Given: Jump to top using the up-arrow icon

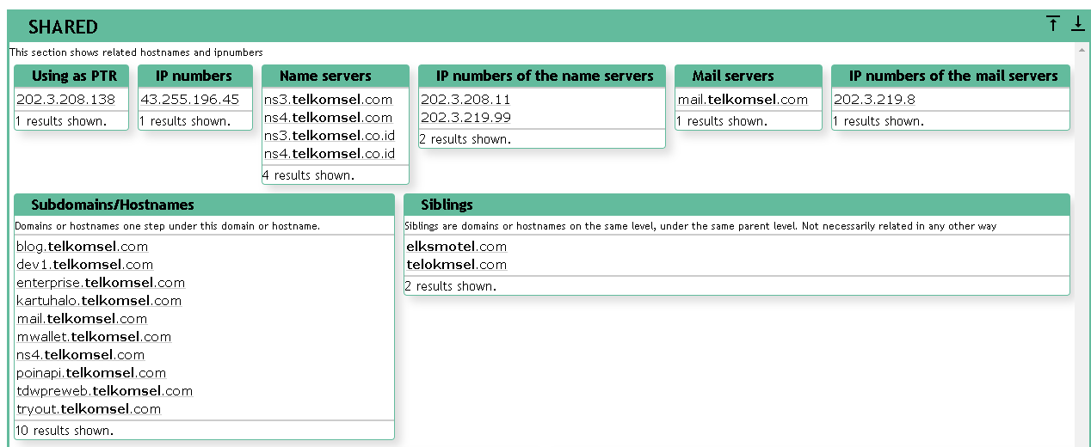Looking at the screenshot, I should (x=1053, y=24).
